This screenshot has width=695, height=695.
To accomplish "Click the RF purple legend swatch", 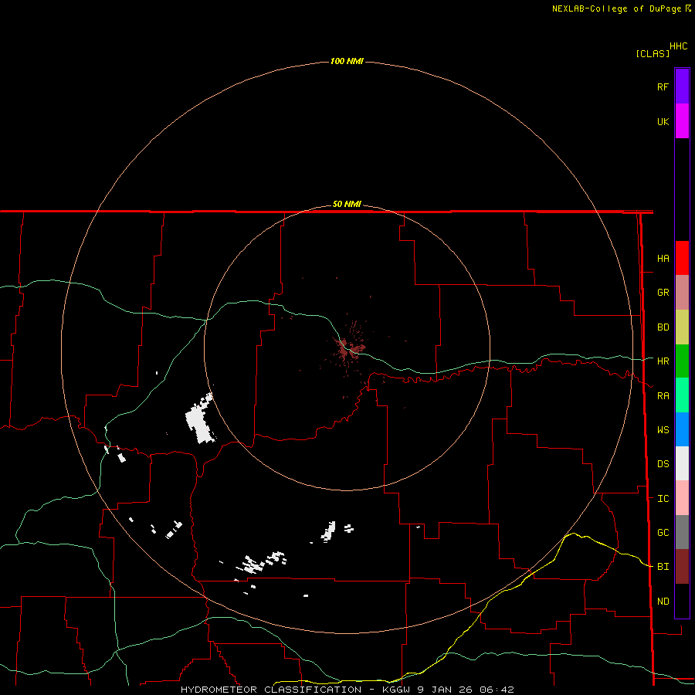I will pyautogui.click(x=682, y=86).
